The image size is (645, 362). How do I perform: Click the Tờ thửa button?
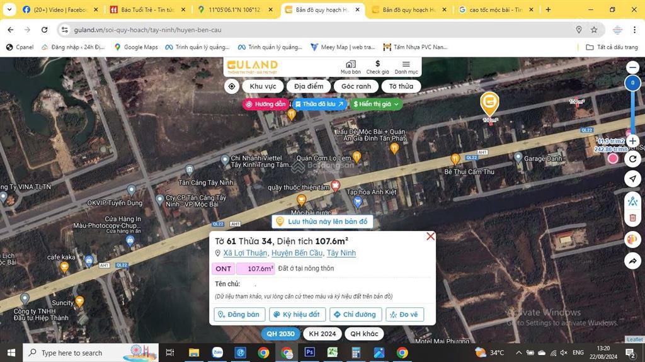pos(401,86)
